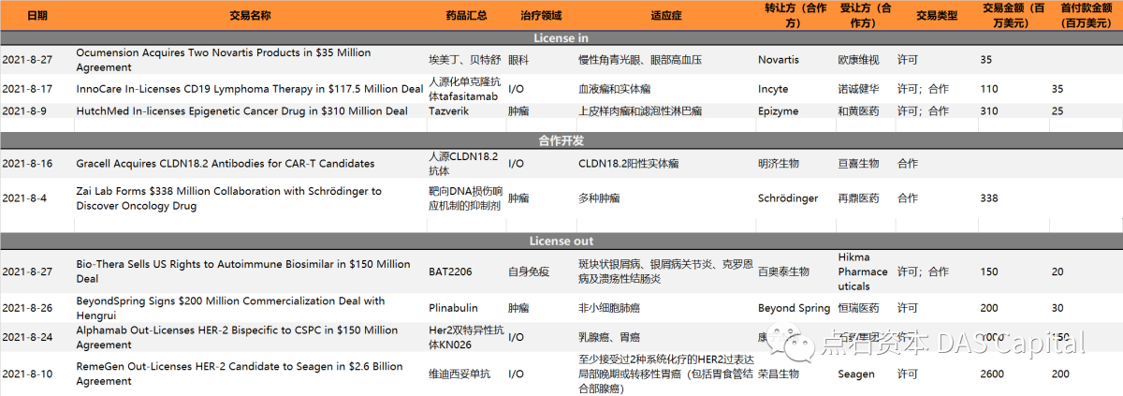This screenshot has height=396, width=1123.
Task: Click the Her2双特异性抗体KN026 cell
Action: (x=465, y=337)
